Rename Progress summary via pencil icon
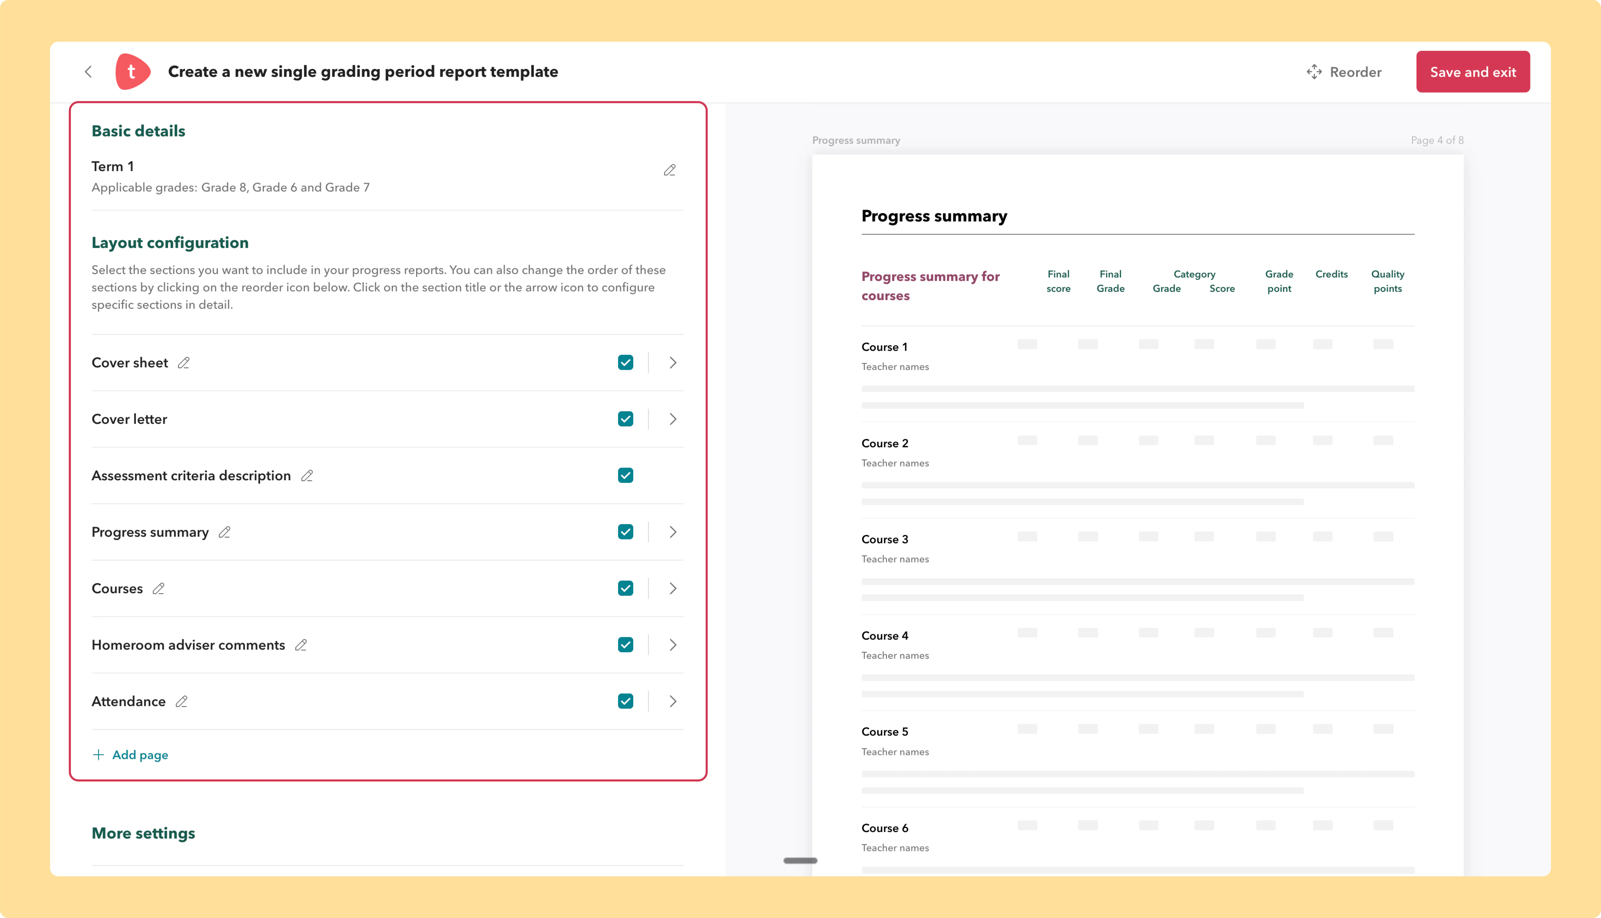The height and width of the screenshot is (918, 1601). point(224,532)
